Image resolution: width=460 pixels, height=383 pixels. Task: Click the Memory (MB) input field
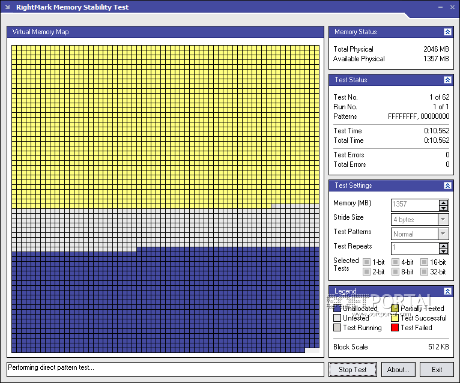tap(415, 205)
